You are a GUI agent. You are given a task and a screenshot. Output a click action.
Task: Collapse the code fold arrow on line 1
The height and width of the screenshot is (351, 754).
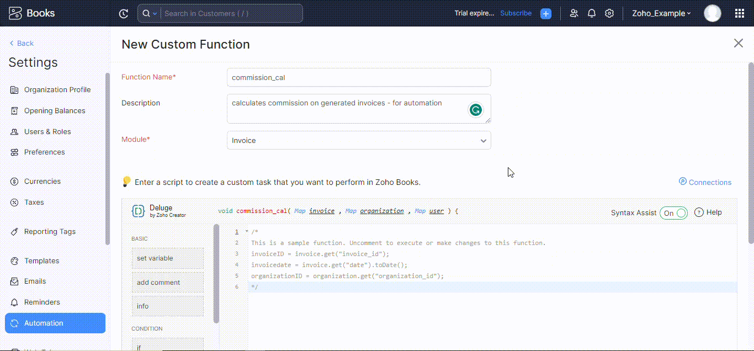pos(247,232)
